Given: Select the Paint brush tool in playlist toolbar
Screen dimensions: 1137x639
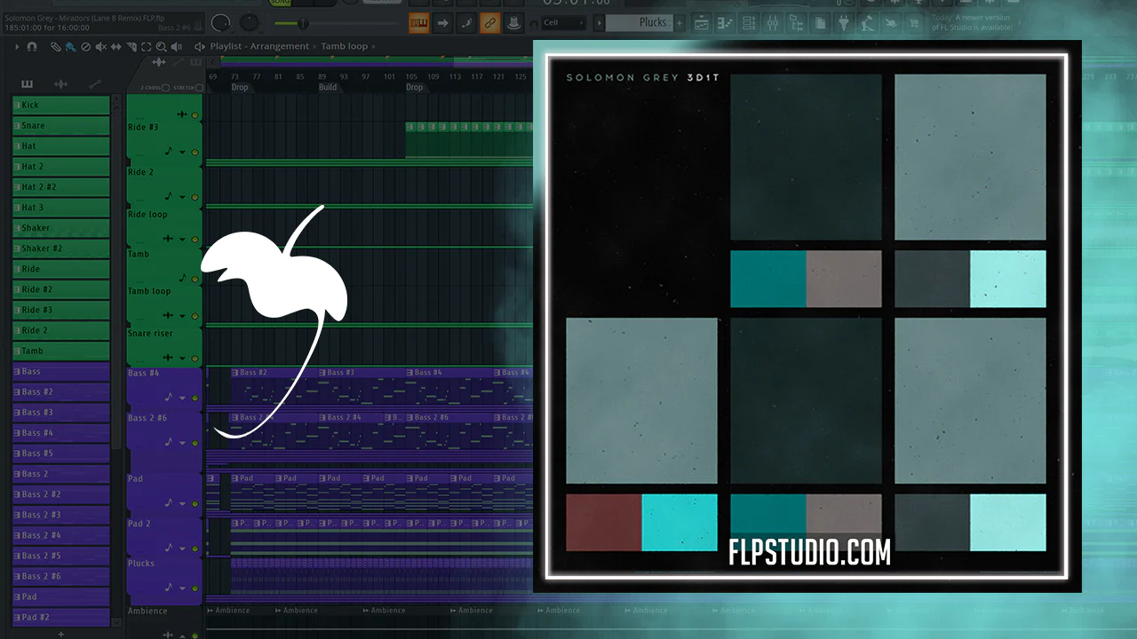Looking at the screenshot, I should pyautogui.click(x=70, y=46).
